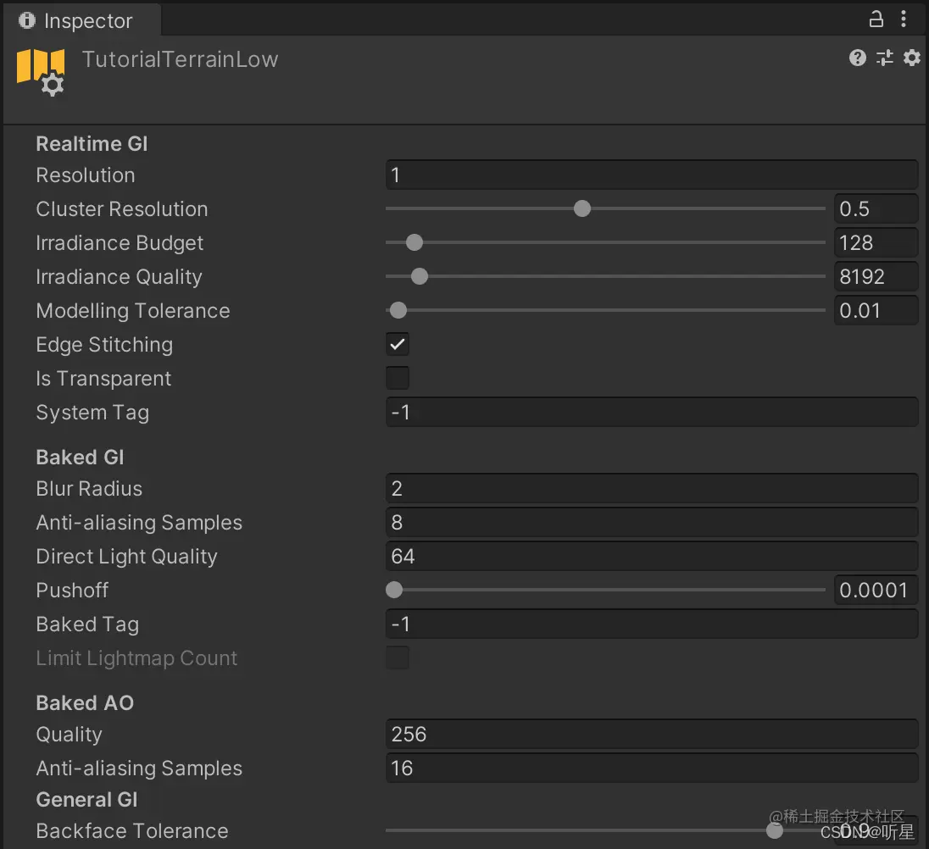Select the Inspector tab

tap(81, 20)
